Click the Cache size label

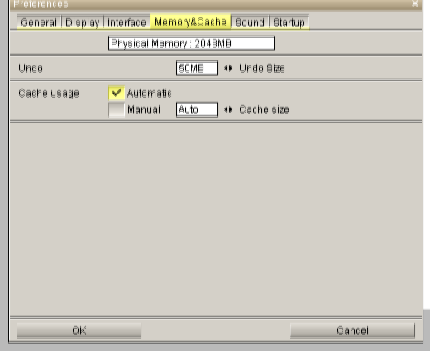(x=264, y=110)
